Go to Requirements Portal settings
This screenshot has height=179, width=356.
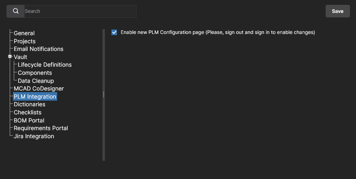tap(41, 128)
